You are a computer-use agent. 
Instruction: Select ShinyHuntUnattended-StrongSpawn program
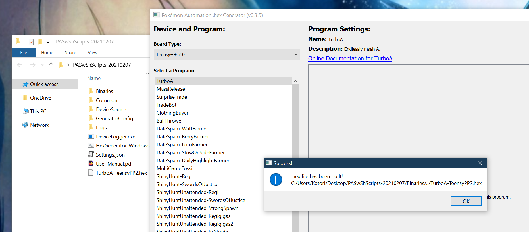(x=210, y=208)
